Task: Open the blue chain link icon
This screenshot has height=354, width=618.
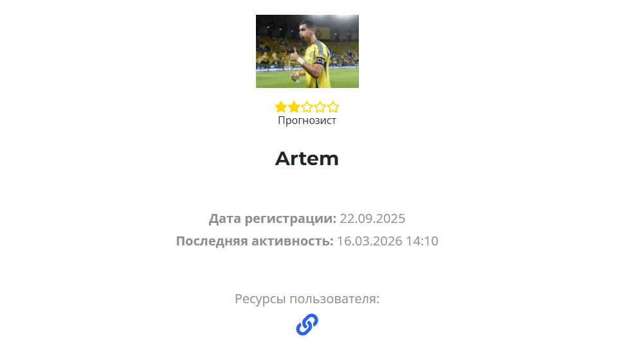Action: [x=307, y=324]
